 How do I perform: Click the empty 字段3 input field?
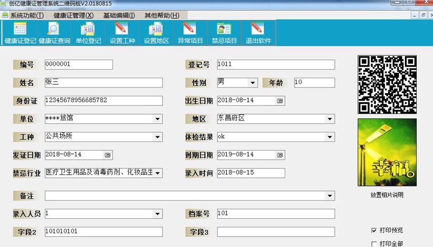pos(276,232)
